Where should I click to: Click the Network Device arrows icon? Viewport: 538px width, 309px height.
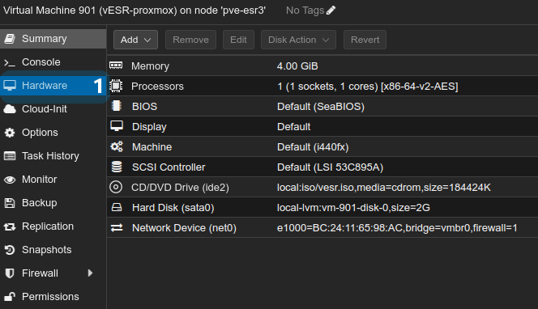coord(117,227)
